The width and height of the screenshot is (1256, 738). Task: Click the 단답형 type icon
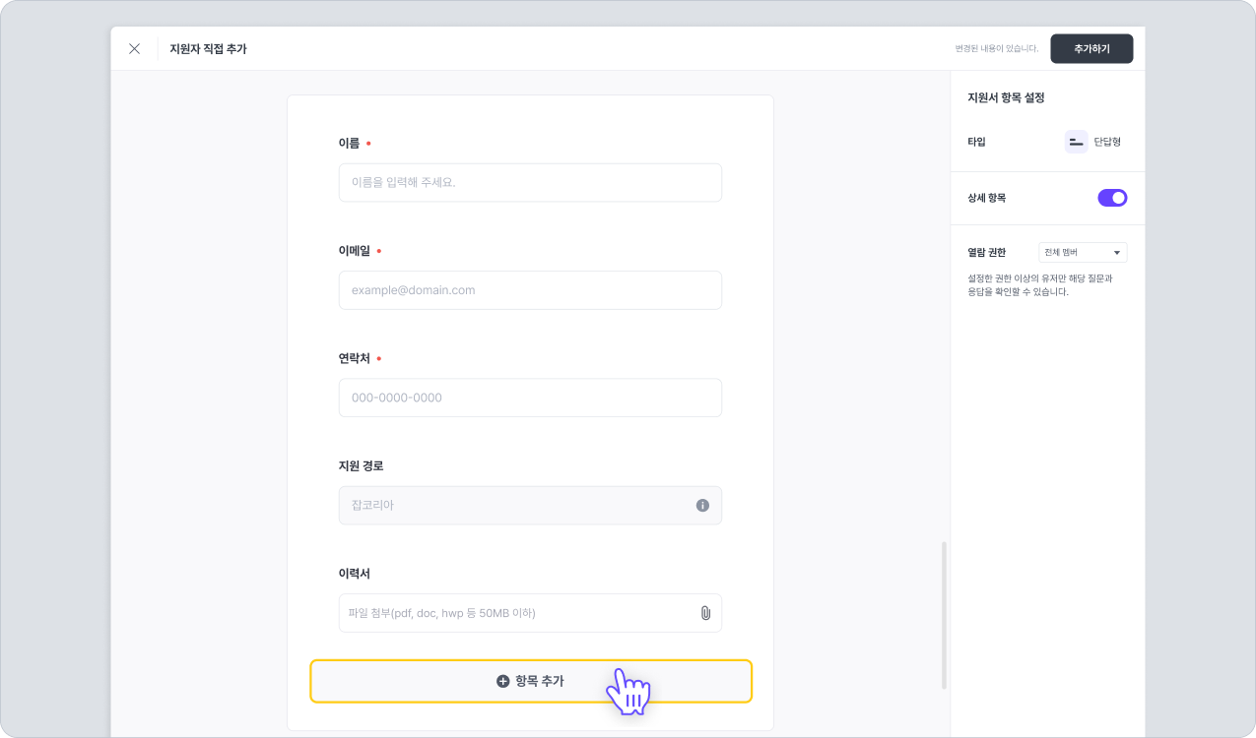1076,142
